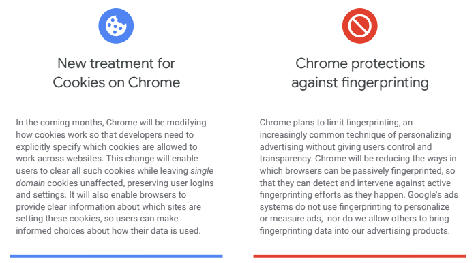The image size is (476, 263).
Task: Click the words "New treatment for" in title
Action: point(116,63)
